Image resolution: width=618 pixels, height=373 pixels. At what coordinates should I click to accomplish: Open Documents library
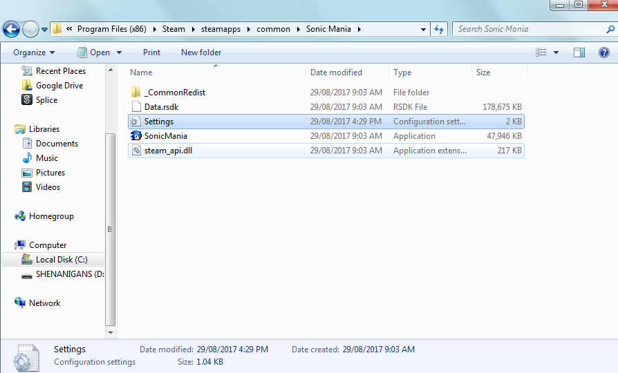50,144
